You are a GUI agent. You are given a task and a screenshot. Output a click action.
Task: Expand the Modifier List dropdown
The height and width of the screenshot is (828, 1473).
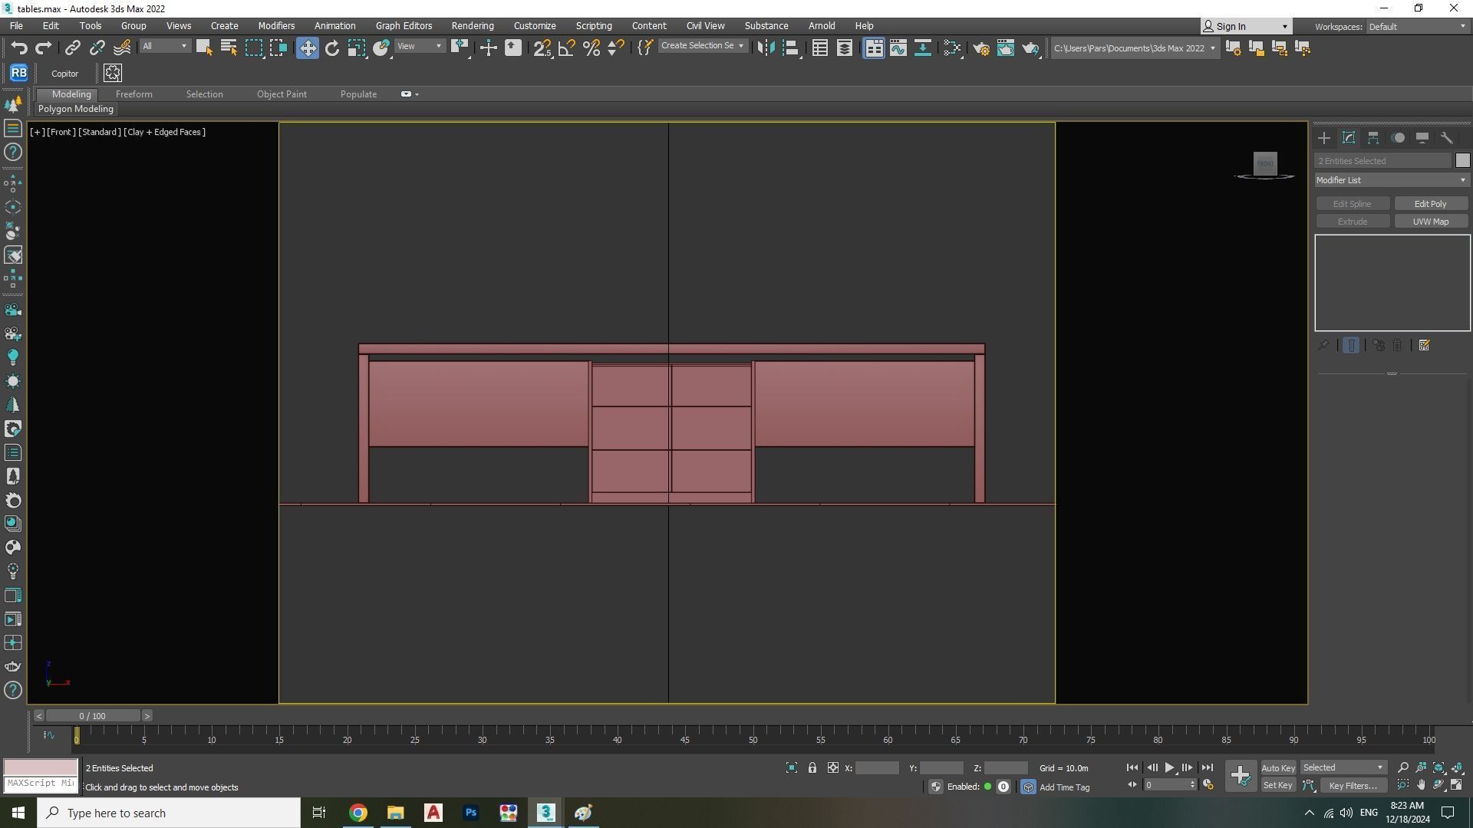pos(1391,180)
